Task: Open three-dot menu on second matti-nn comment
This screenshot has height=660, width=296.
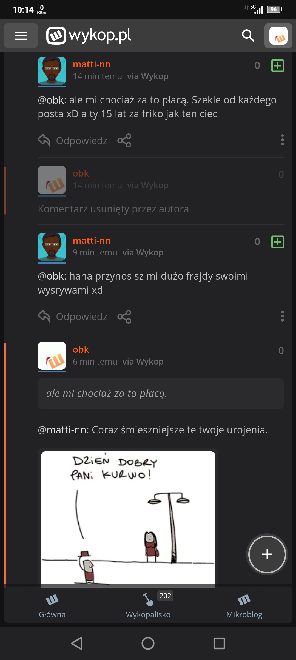Action: pyautogui.click(x=282, y=316)
